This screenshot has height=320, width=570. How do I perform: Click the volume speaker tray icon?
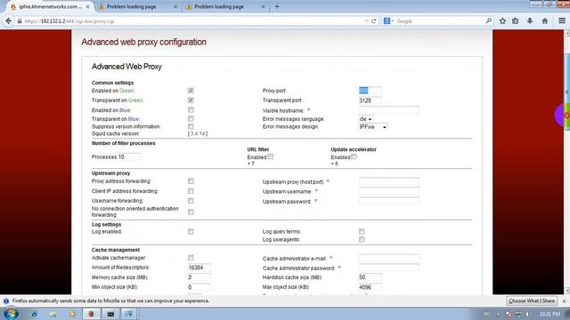(x=527, y=314)
